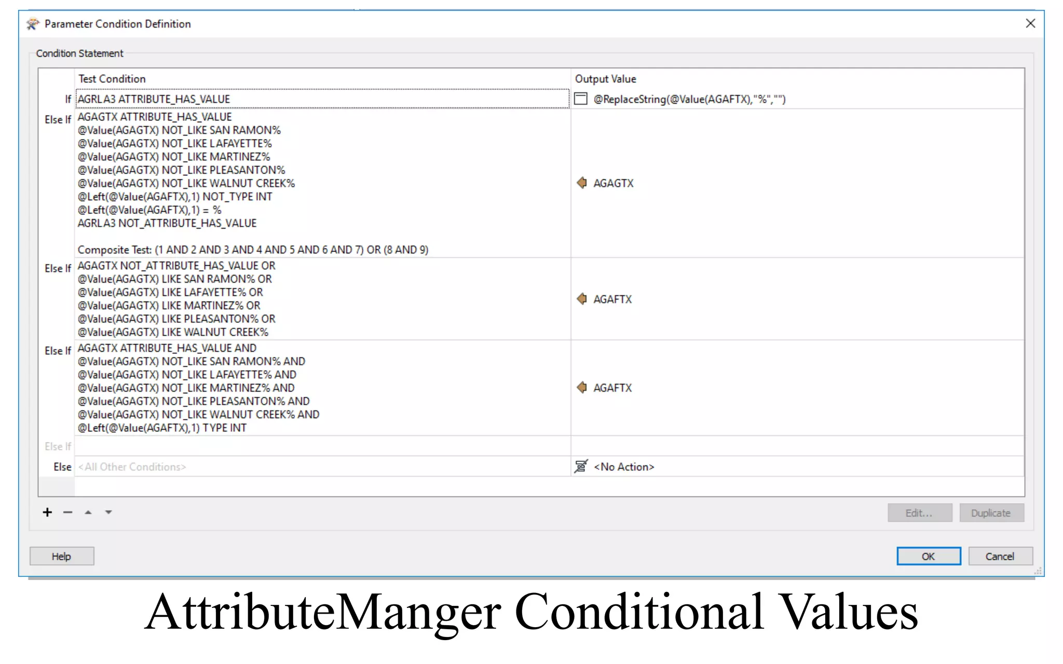Click the attribute icon next to AGAGTX output
This screenshot has width=1063, height=664.
582,183
